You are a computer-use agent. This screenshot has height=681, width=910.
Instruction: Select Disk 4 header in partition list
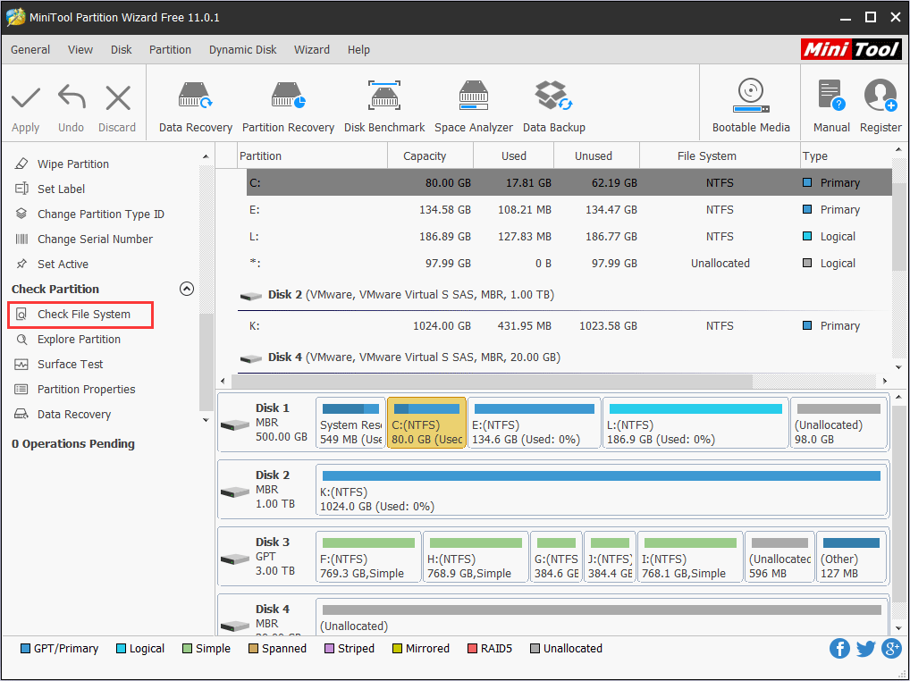pos(400,357)
